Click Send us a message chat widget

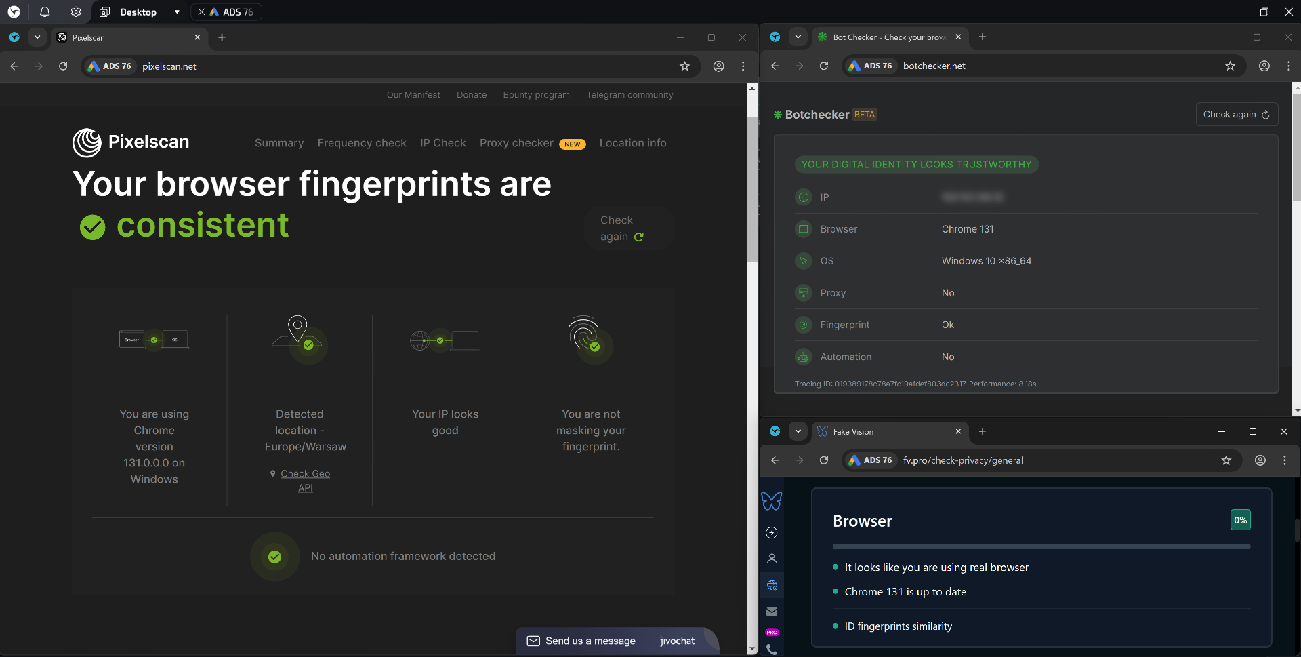pos(617,641)
